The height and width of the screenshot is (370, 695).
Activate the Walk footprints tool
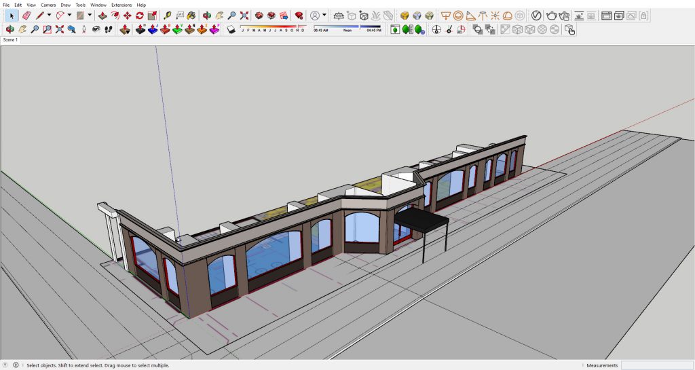109,29
